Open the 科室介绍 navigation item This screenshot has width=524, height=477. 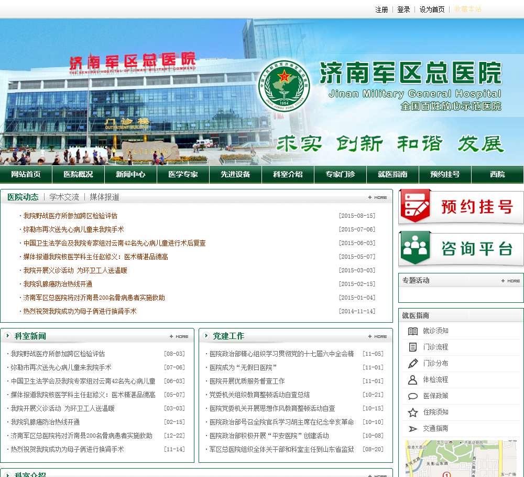click(x=288, y=174)
